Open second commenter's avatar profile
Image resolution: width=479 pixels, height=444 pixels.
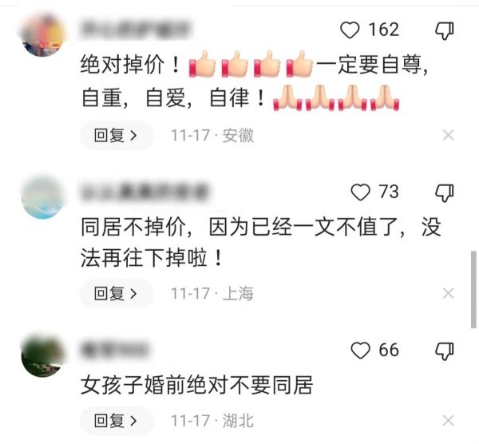43,196
